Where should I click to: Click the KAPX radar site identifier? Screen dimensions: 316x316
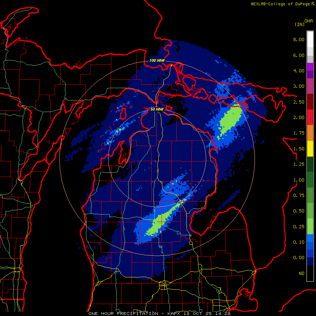(175, 314)
